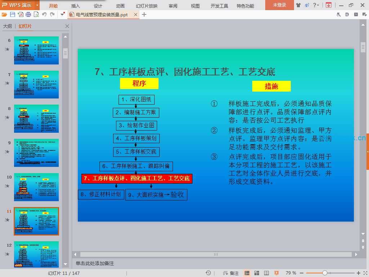Click the 未登录 login button
Viewport: 369px width, 277px height.
[x=279, y=5]
